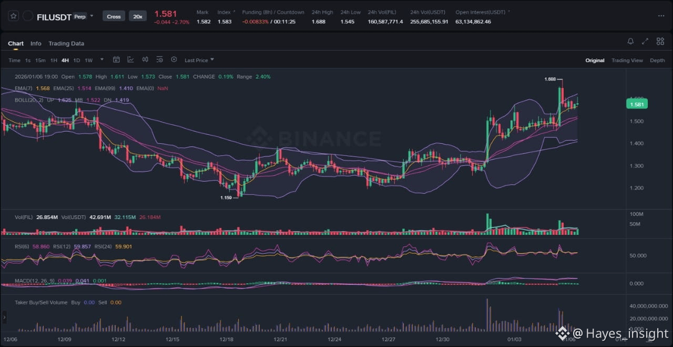
Task: Select the 1s interval
Action: point(28,60)
